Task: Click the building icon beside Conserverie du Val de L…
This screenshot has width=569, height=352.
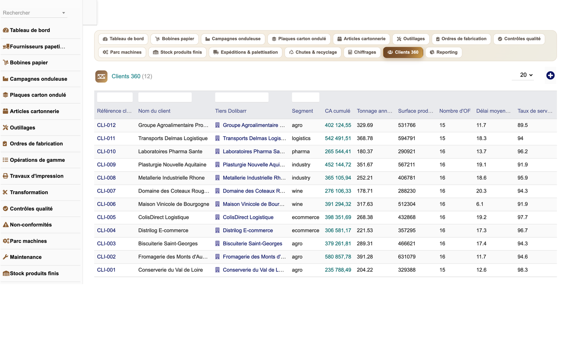Action: click(x=217, y=270)
